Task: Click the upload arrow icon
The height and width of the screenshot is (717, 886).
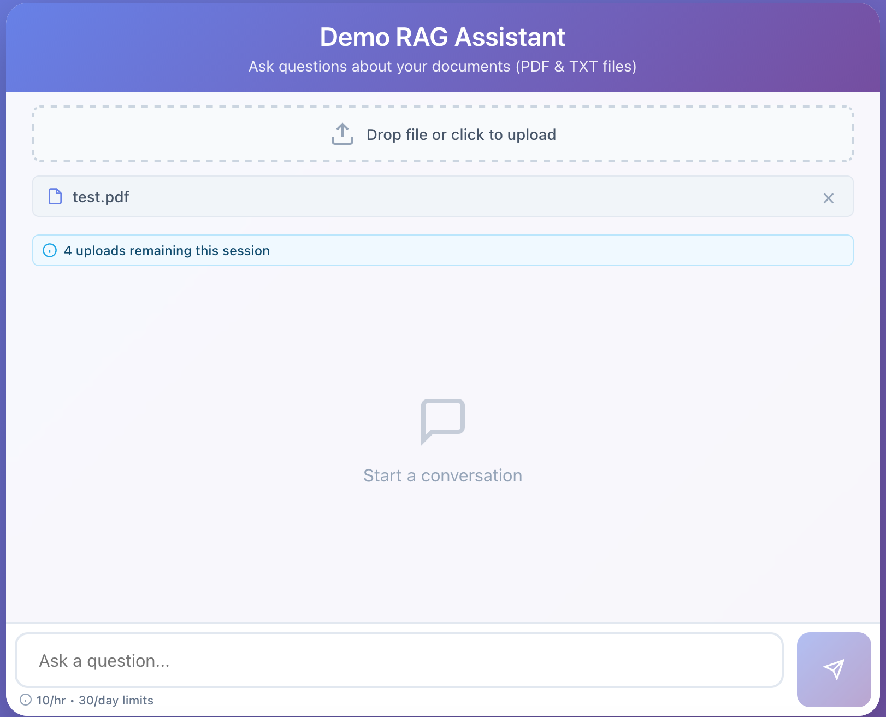Action: (x=342, y=134)
